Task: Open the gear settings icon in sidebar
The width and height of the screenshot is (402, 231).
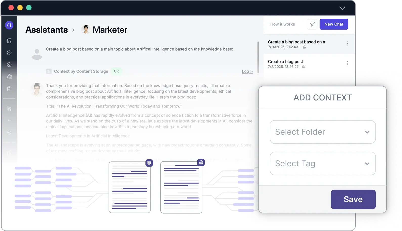Action: click(9, 132)
